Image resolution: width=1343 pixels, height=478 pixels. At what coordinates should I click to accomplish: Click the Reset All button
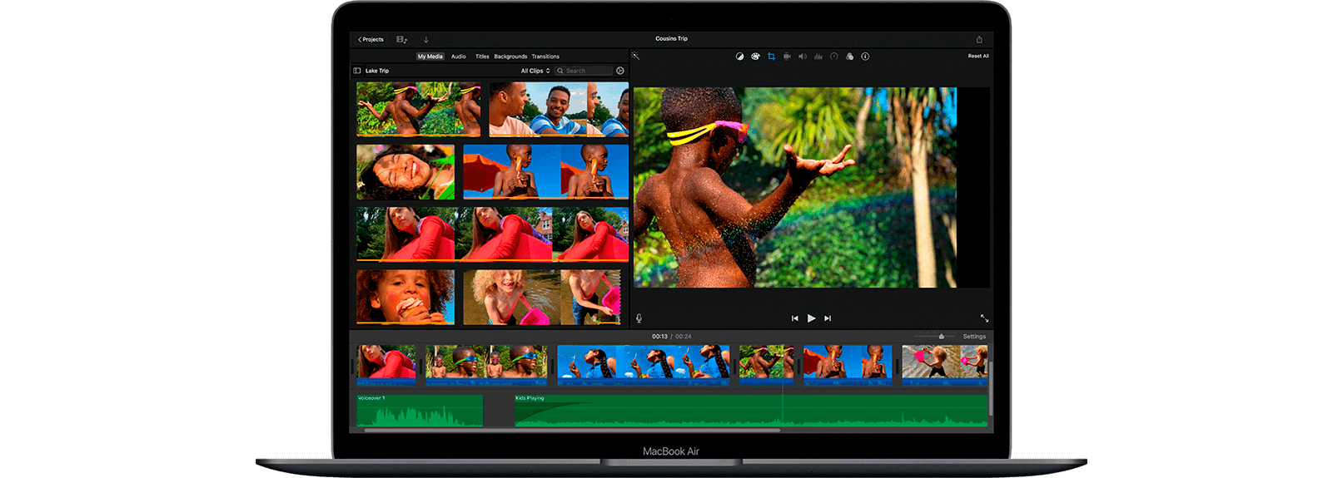[x=978, y=57]
